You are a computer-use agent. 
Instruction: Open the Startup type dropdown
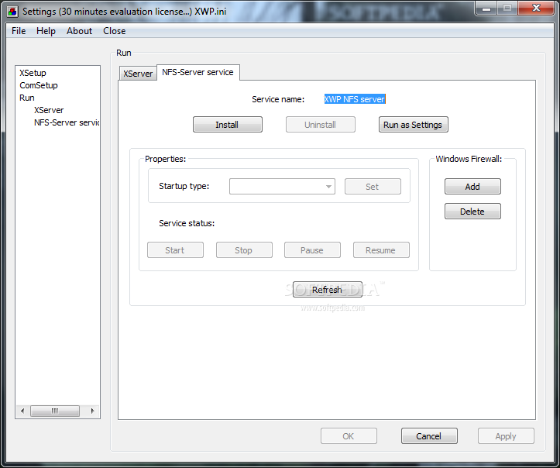[x=282, y=187]
